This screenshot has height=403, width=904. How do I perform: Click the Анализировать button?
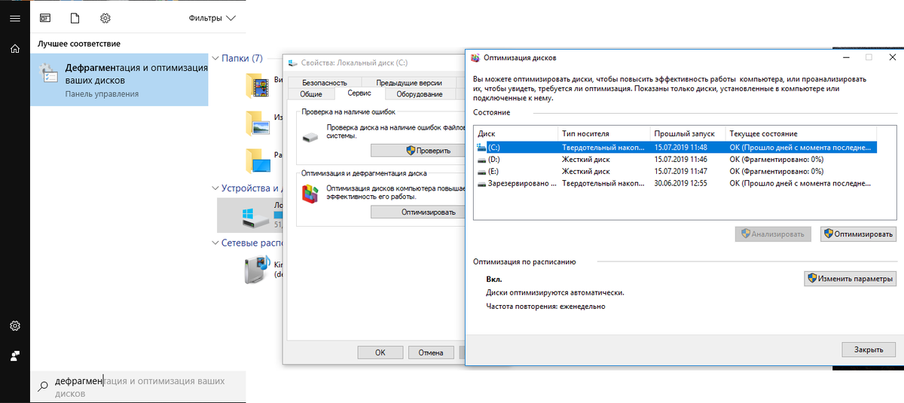point(774,234)
